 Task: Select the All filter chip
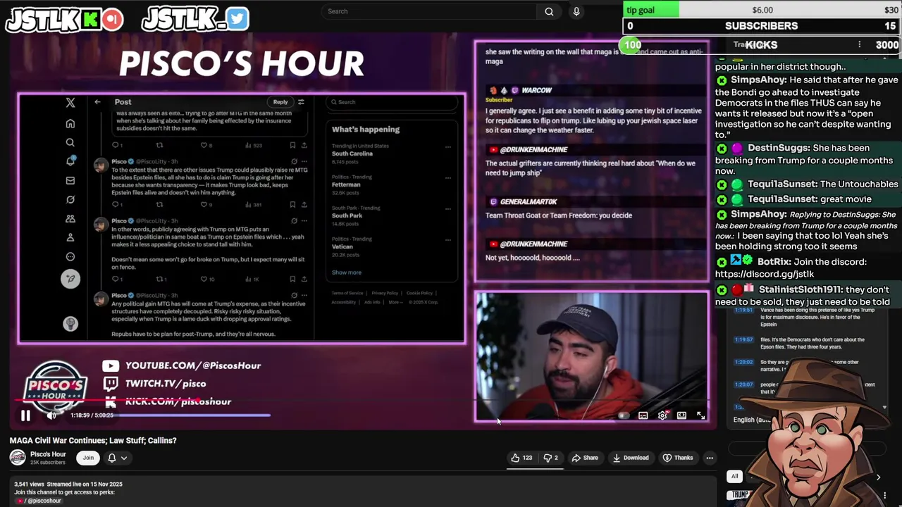(734, 476)
